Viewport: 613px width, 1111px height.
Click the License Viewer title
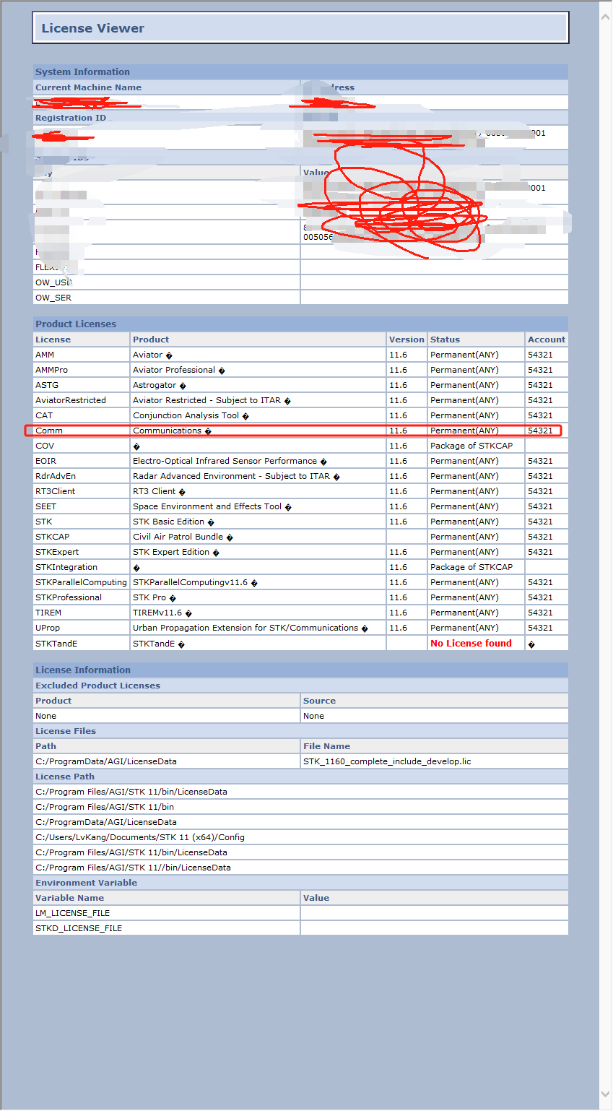(93, 28)
